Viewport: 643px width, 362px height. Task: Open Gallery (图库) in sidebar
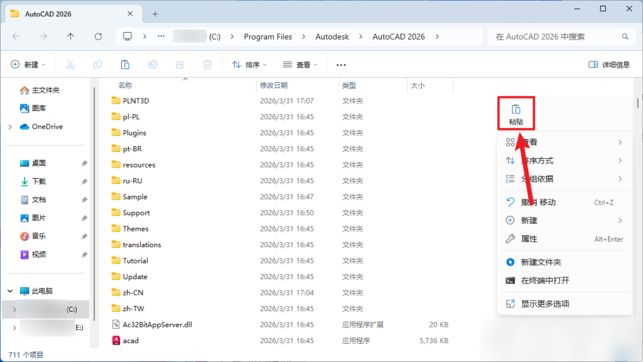pos(33,108)
